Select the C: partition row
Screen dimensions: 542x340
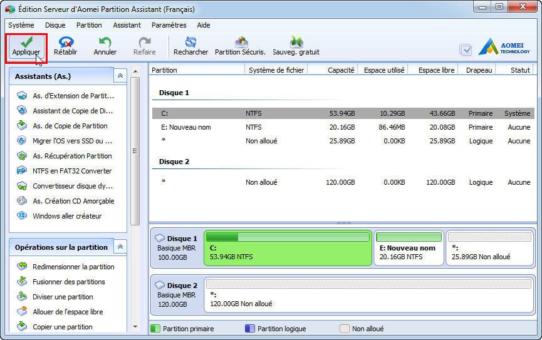click(343, 113)
